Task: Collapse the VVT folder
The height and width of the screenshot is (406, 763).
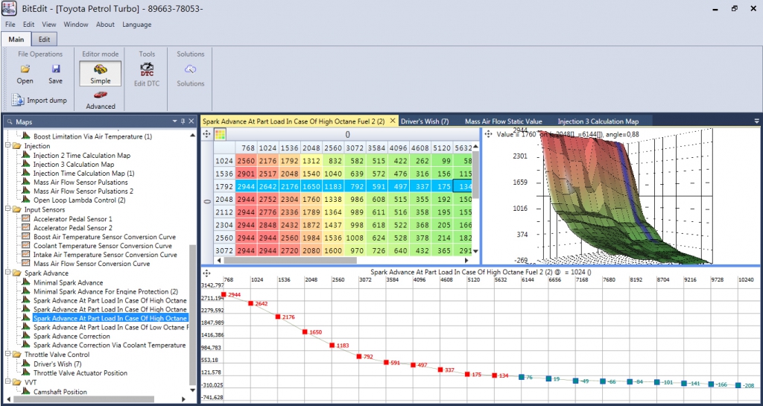Action: pos(7,382)
